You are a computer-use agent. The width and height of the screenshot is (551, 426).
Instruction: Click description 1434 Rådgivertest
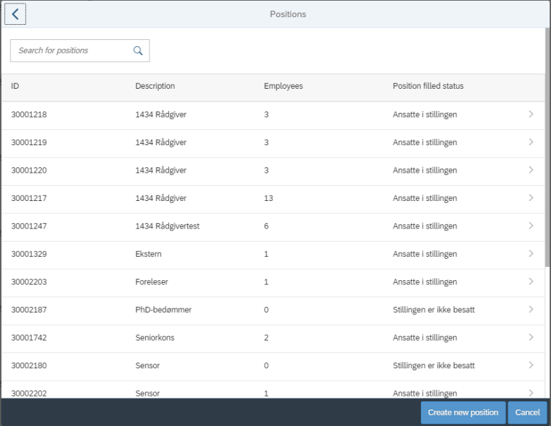click(167, 226)
